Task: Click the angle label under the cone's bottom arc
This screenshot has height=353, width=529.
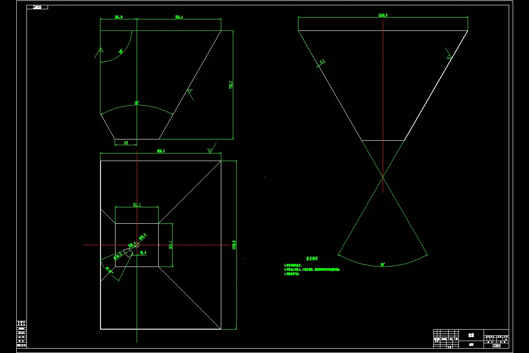Action: coord(383,264)
